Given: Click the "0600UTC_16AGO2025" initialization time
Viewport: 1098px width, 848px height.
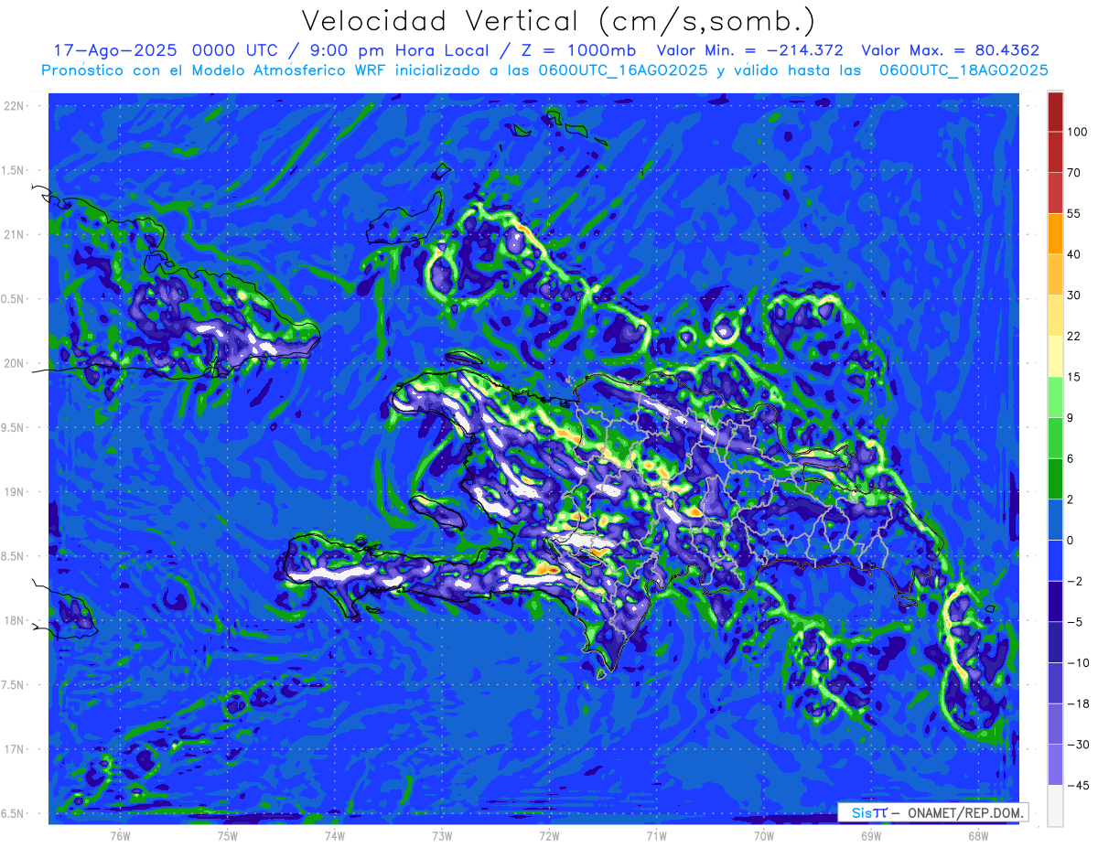Looking at the screenshot, I should coord(621,70).
